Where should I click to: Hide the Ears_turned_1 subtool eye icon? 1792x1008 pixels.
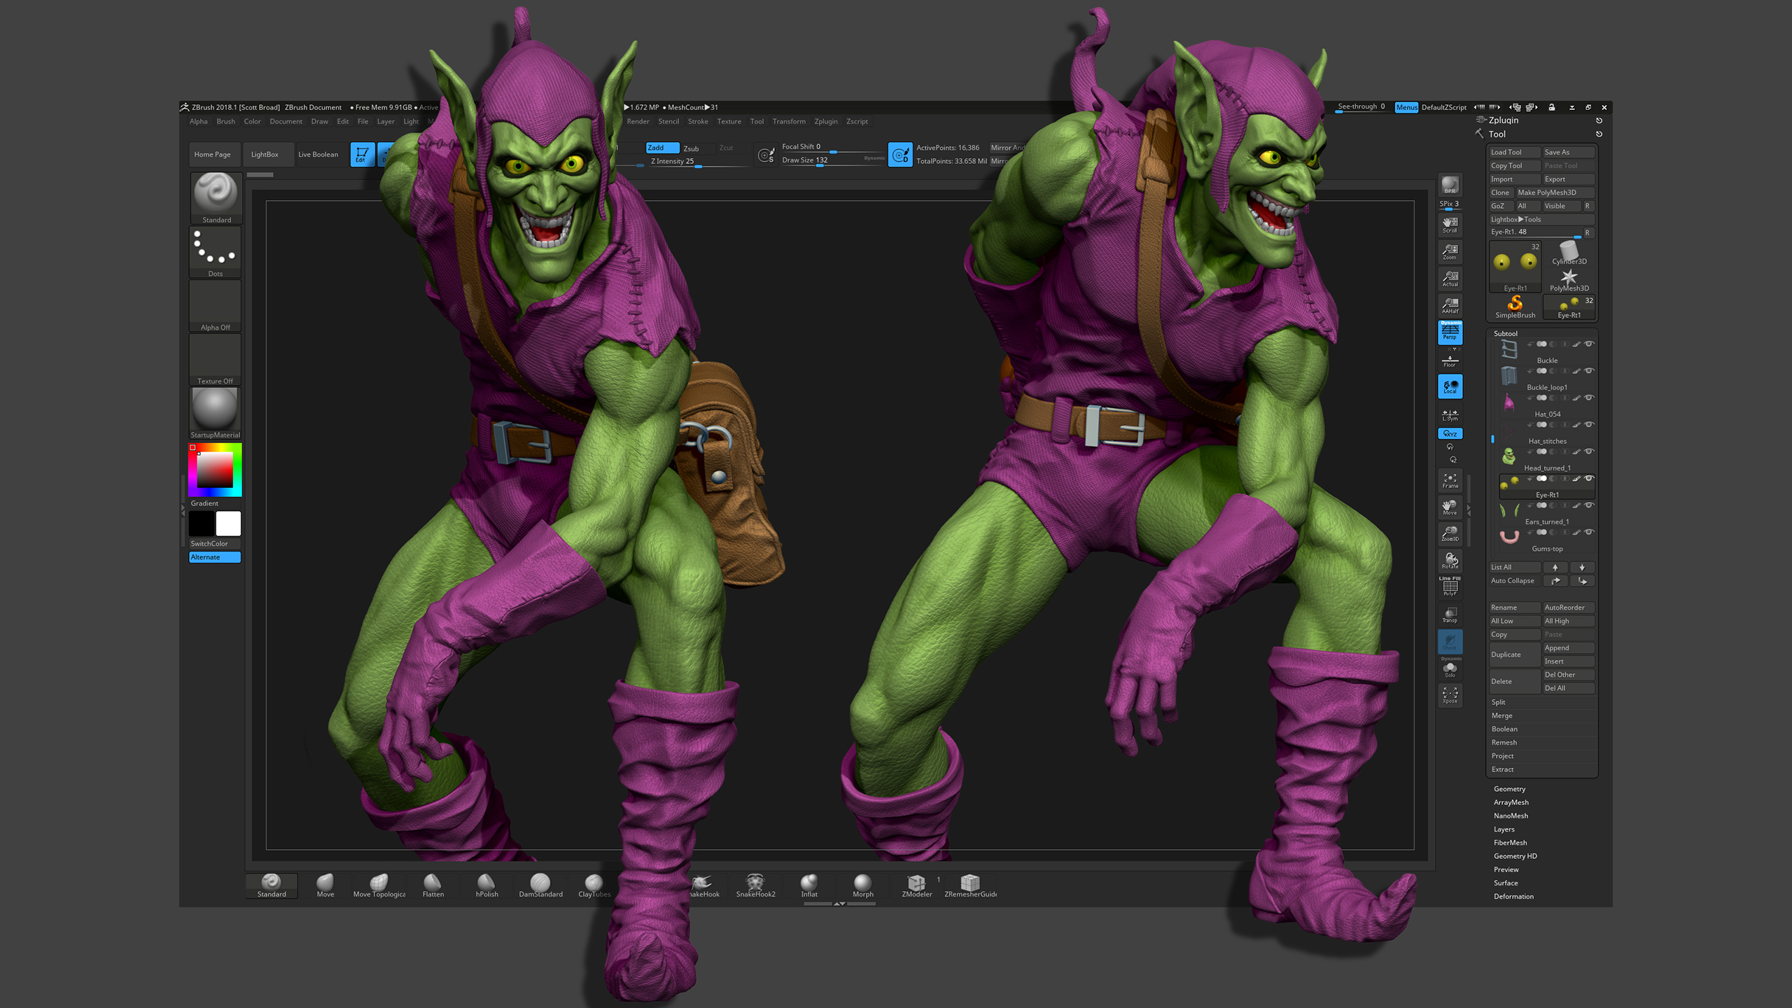(x=1589, y=505)
